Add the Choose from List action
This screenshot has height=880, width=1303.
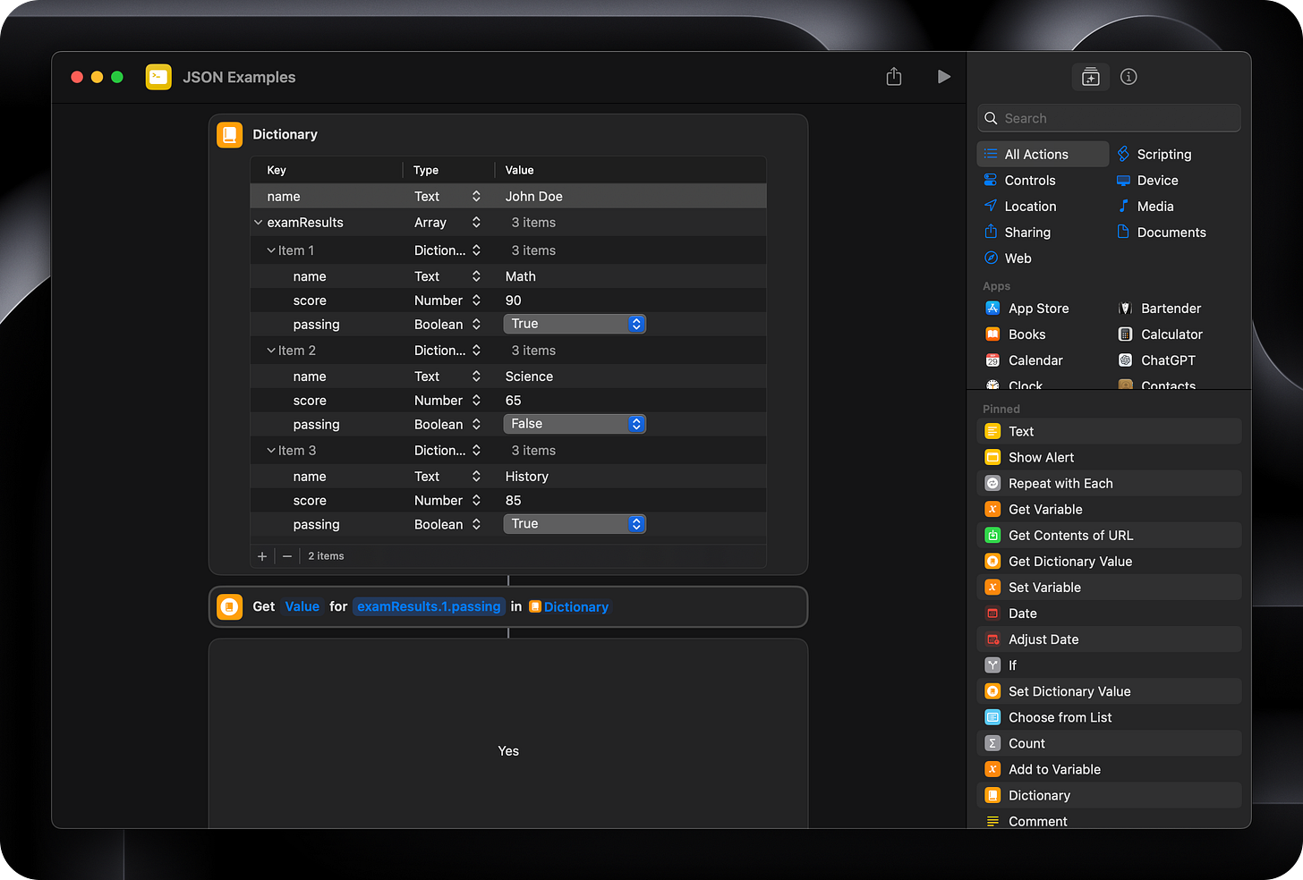pyautogui.click(x=1110, y=716)
